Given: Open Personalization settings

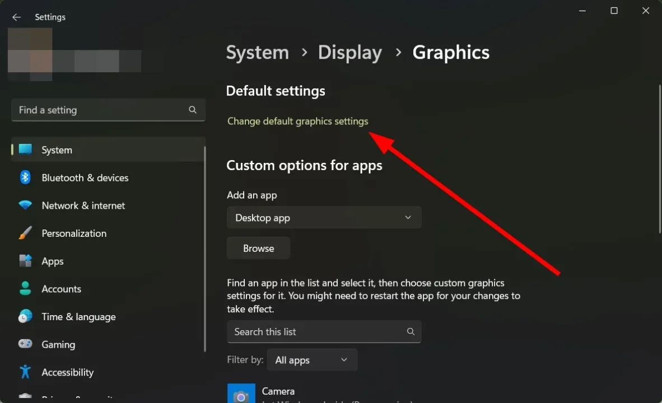Looking at the screenshot, I should click(x=74, y=233).
